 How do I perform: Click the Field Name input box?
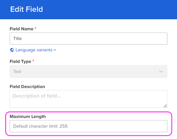tap(88, 39)
